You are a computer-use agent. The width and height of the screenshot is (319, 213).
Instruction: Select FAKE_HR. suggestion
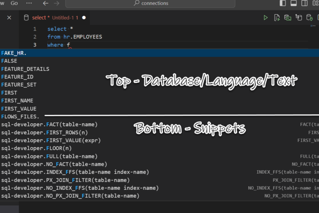point(159,53)
